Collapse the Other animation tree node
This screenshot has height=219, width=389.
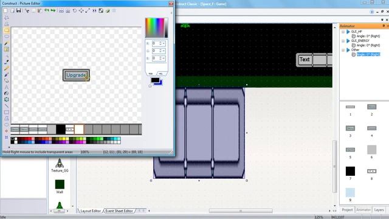coord(343,50)
